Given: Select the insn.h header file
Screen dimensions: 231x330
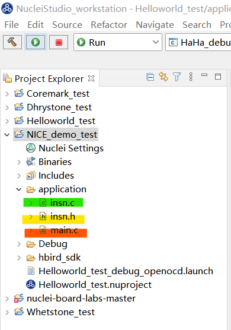Looking at the screenshot, I should click(63, 217).
